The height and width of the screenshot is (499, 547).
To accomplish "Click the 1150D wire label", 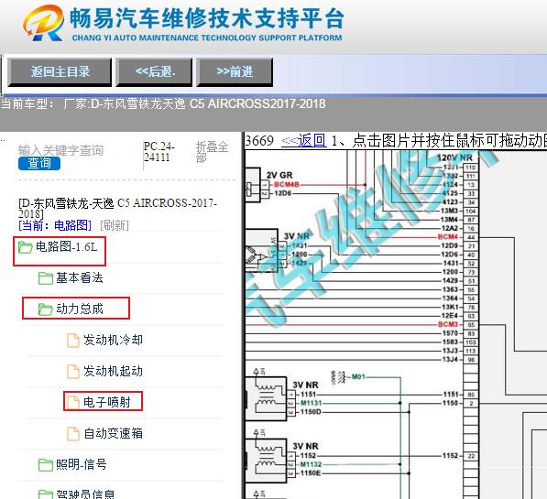I will 311,412.
